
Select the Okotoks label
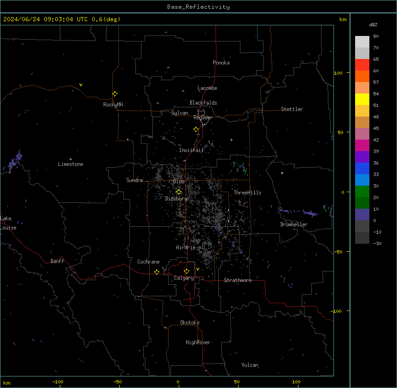click(190, 323)
